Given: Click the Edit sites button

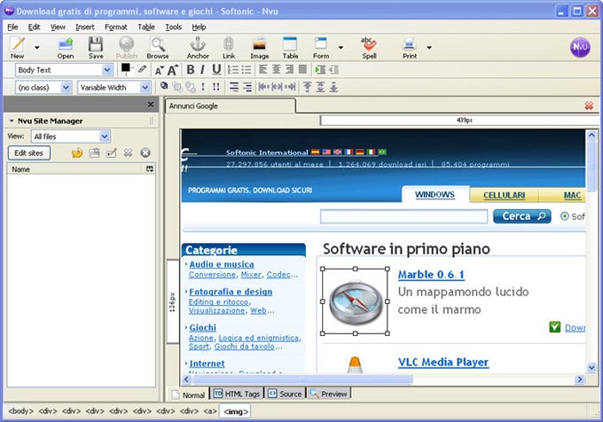Looking at the screenshot, I should click(x=29, y=153).
